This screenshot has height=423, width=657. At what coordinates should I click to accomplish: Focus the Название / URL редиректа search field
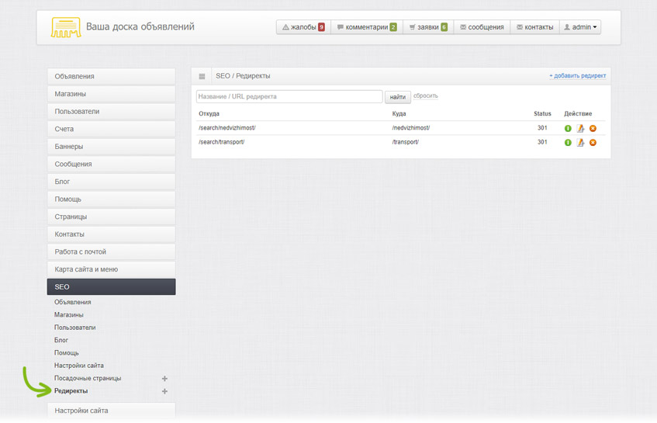289,96
